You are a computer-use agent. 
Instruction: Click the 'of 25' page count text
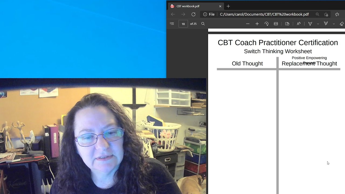pyautogui.click(x=193, y=24)
